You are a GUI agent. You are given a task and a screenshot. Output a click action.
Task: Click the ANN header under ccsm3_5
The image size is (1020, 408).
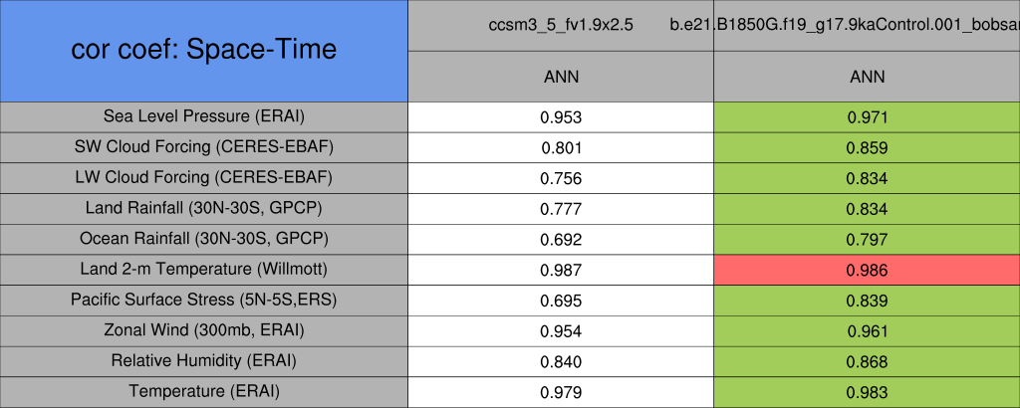pos(561,77)
